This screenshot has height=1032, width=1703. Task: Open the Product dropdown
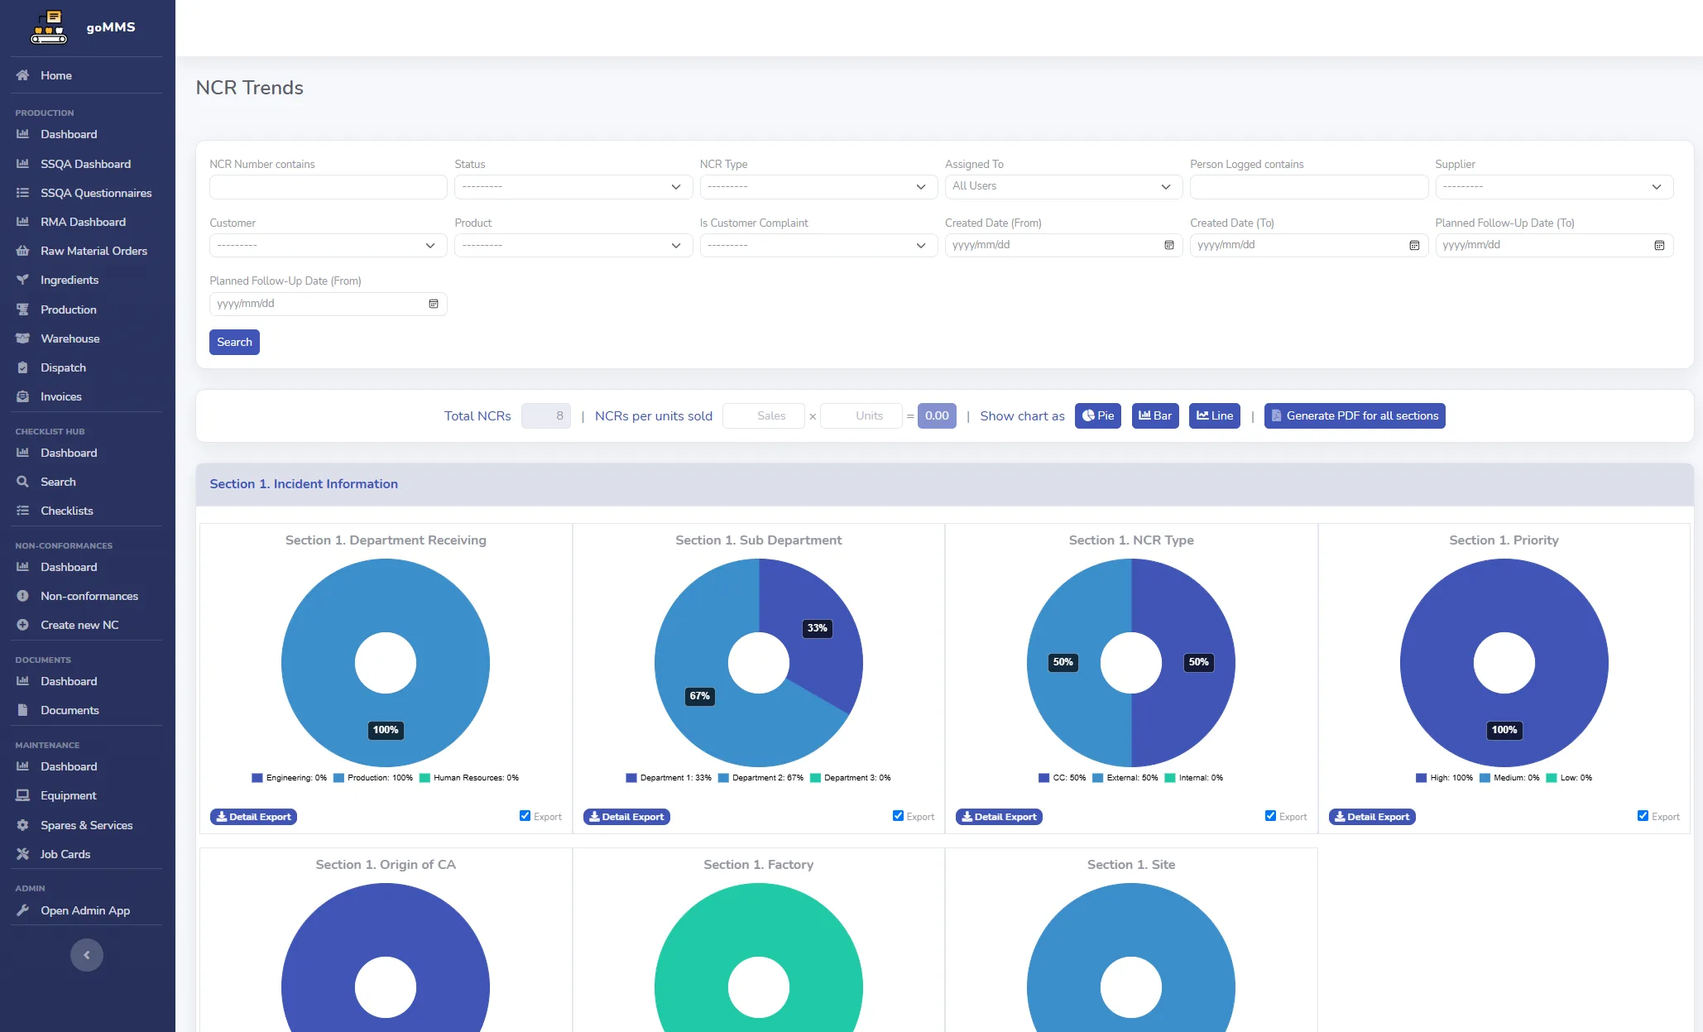click(573, 246)
